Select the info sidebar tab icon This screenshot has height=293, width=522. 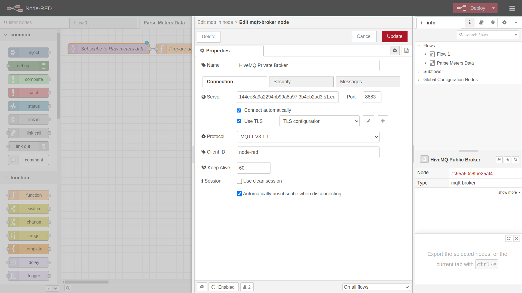[x=470, y=23]
